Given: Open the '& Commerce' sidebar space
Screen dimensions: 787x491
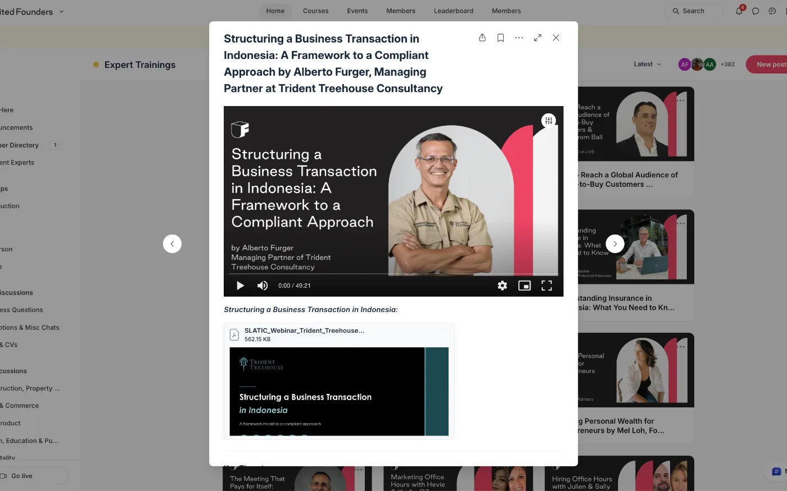Looking at the screenshot, I should [20, 405].
